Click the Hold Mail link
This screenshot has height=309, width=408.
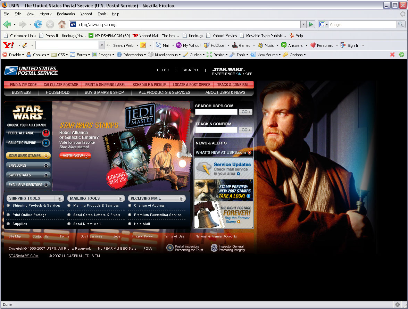pos(142,224)
